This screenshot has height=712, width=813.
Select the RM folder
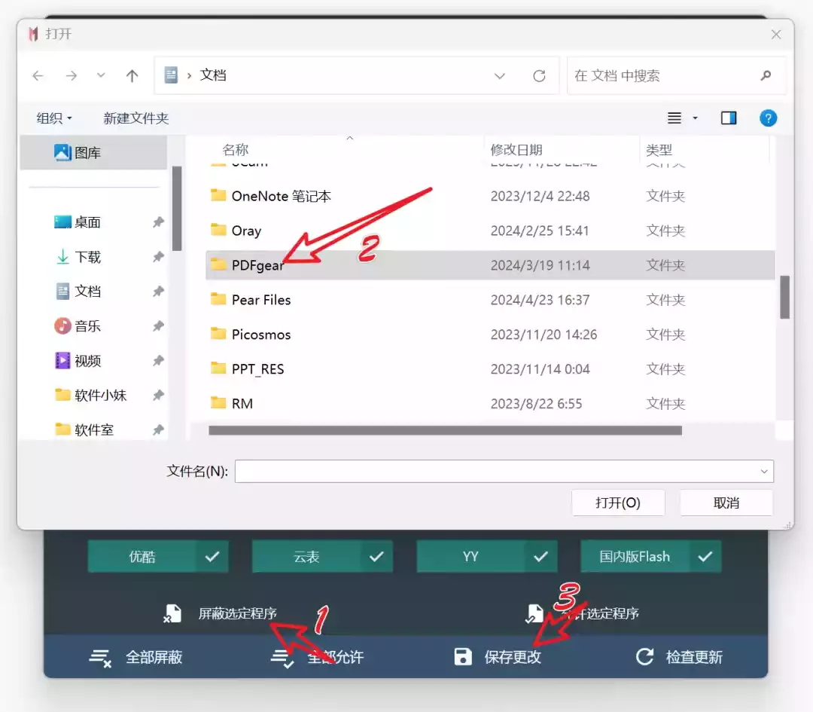[x=490, y=403]
